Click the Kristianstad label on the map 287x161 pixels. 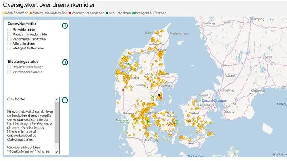pos(258,90)
